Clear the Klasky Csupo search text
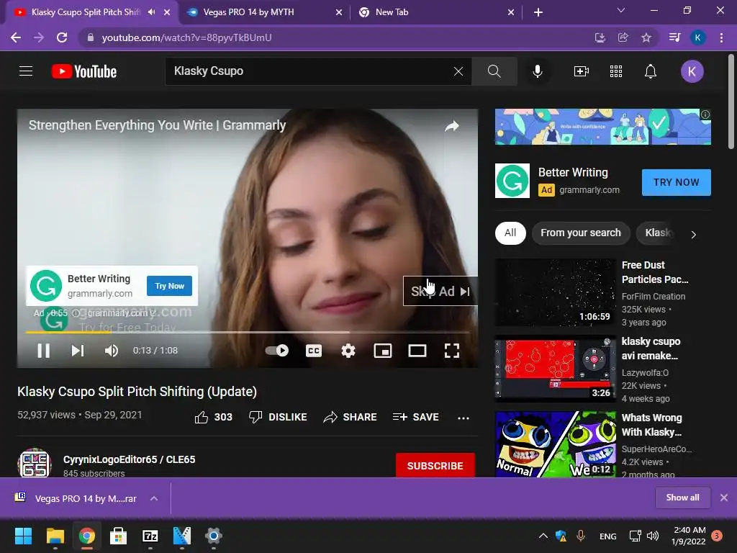This screenshot has height=553, width=737. pyautogui.click(x=458, y=71)
